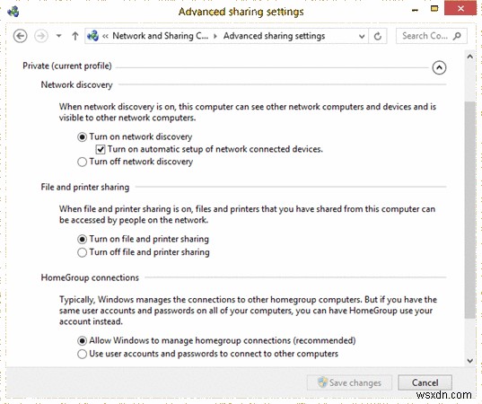This screenshot has height=404, width=482.
Task: Click the vertical scrollbar thumb
Action: tap(470, 210)
